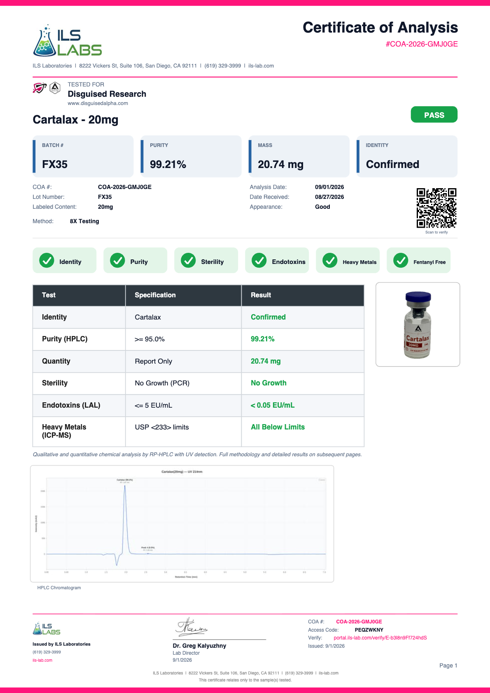Click the green '20.74 mg' result cell
The image size is (490, 693).
(303, 361)
